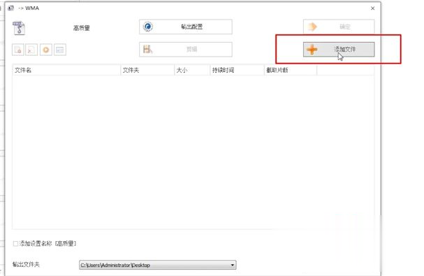This screenshot has height=276, width=424.
Task: Click the app icon in the title bar
Action: (x=10, y=8)
